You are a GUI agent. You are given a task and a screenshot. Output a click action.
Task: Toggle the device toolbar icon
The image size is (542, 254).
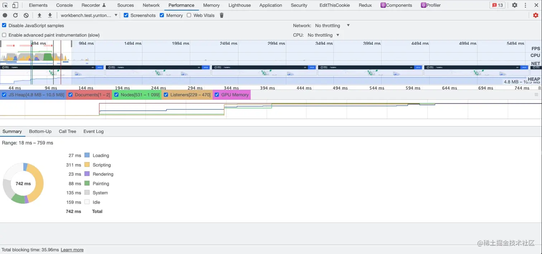[x=15, y=5]
